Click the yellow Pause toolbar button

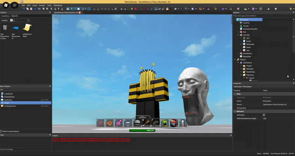pos(132,9)
